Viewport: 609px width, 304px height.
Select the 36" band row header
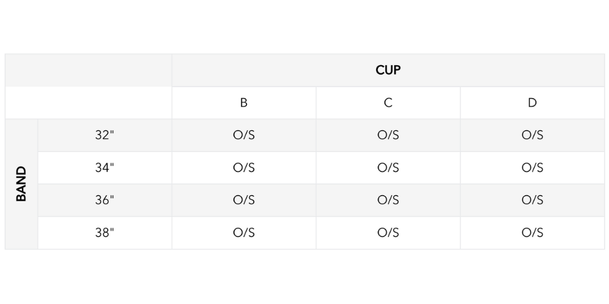[105, 200]
